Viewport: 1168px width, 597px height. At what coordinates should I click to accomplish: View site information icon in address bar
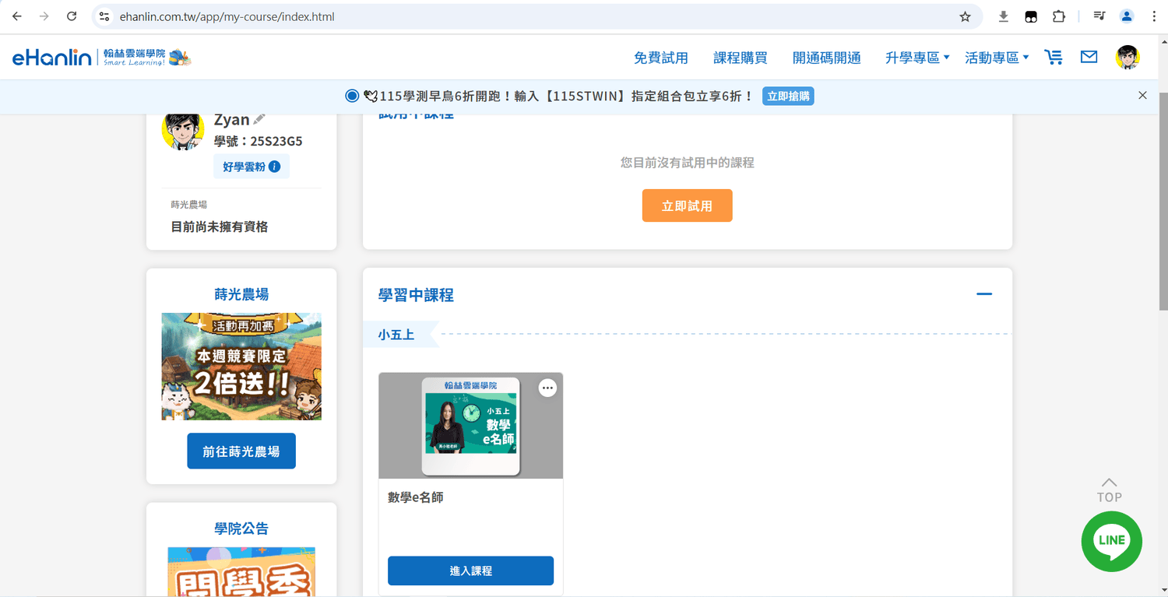tap(104, 16)
